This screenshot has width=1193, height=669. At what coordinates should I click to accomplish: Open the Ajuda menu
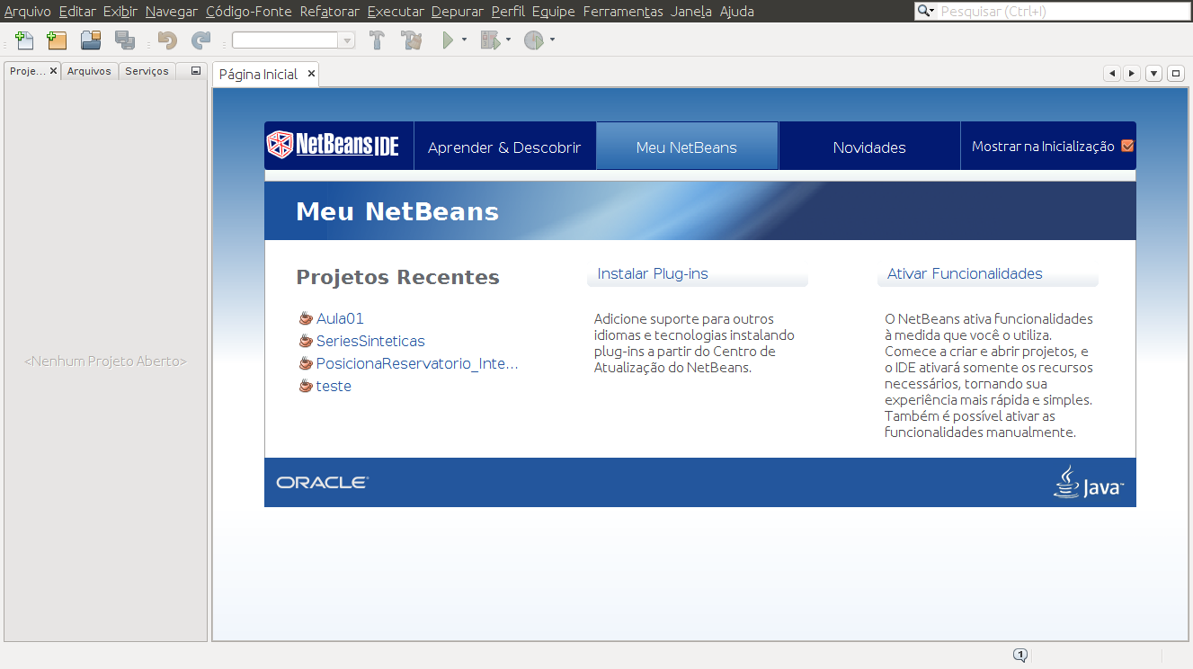(737, 12)
